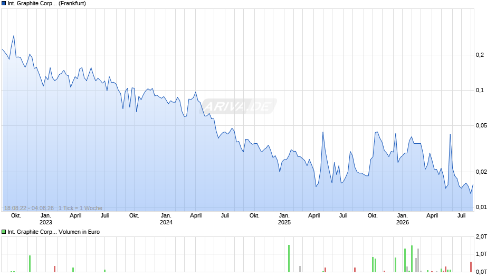Click the green legend square for Volumen
Image resolution: width=496 pixels, height=277 pixels.
click(4, 232)
